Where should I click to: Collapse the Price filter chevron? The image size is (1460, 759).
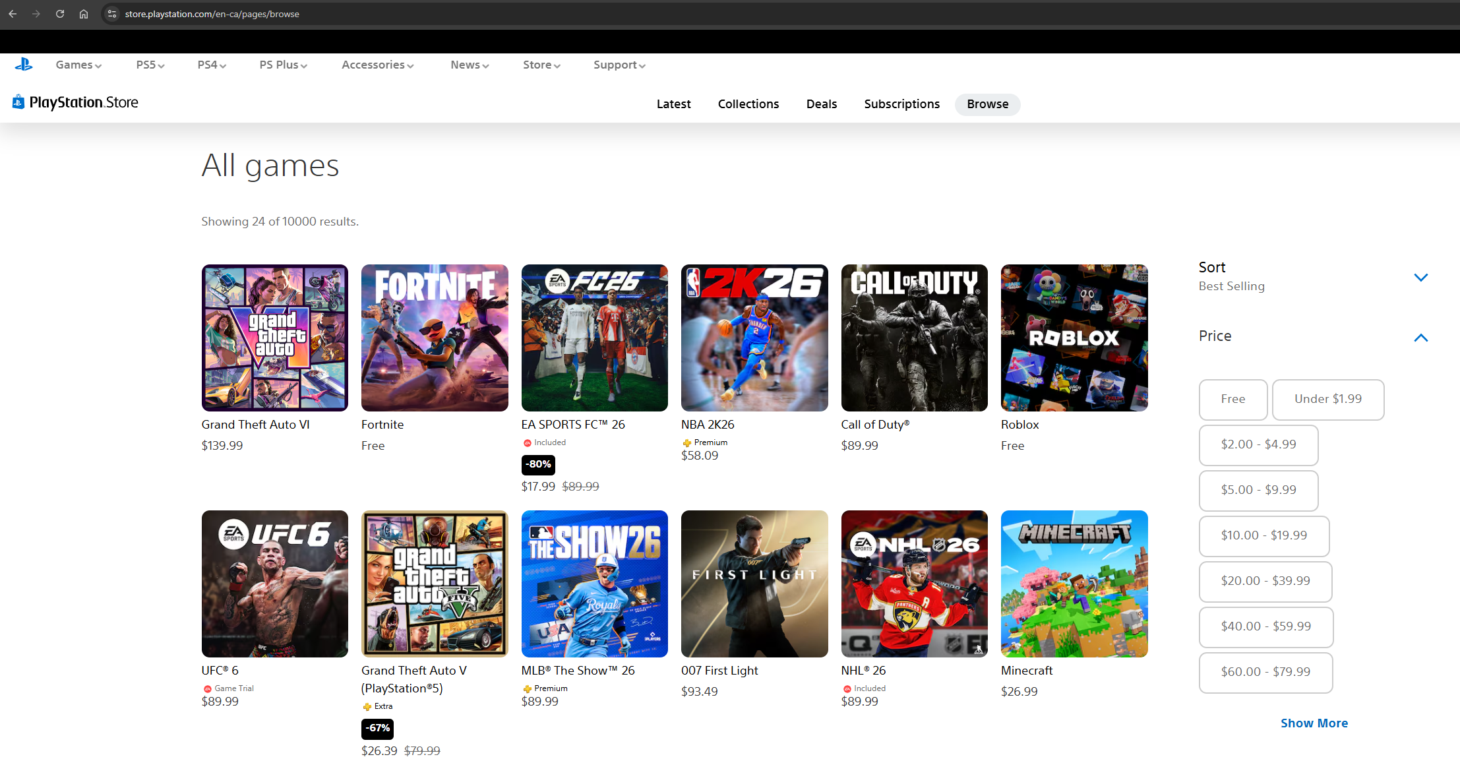point(1421,338)
